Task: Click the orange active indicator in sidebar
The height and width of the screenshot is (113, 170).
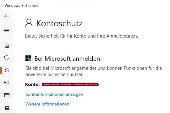Action: (x=1, y=70)
